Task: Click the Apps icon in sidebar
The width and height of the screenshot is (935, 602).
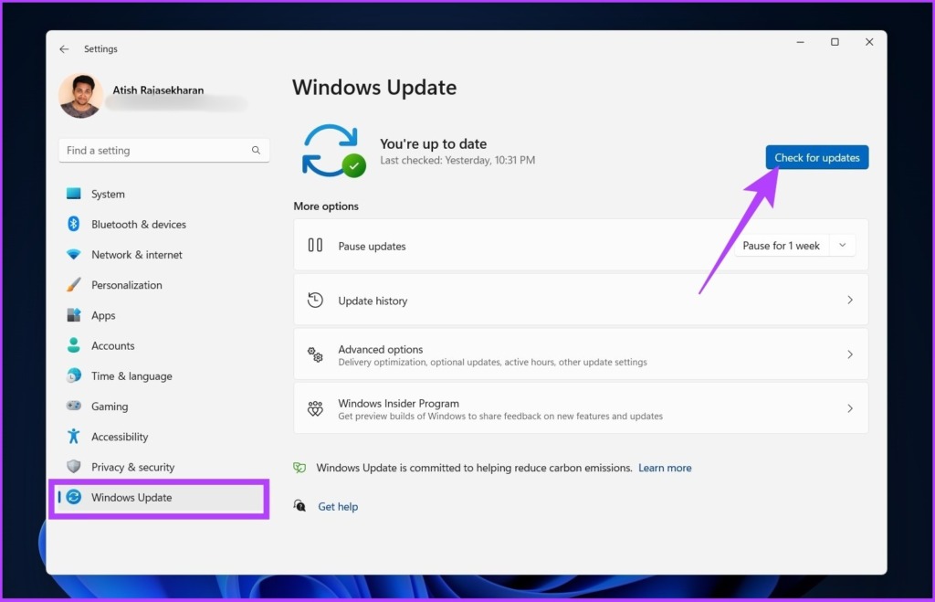Action: click(73, 315)
